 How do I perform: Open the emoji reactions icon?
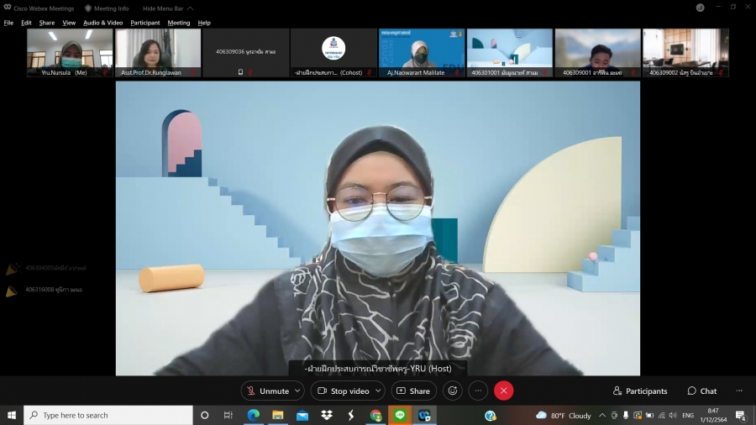453,391
